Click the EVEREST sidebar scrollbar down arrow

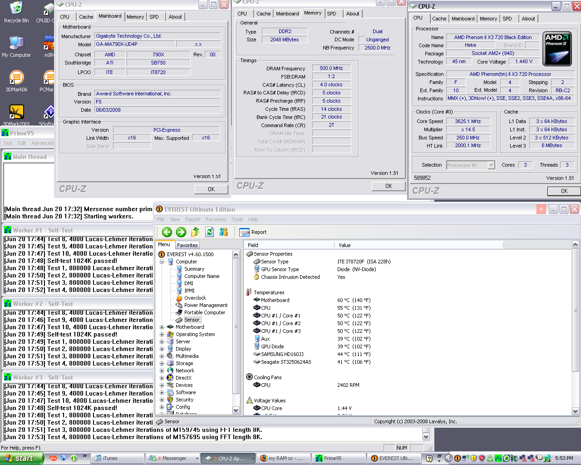pos(236,410)
